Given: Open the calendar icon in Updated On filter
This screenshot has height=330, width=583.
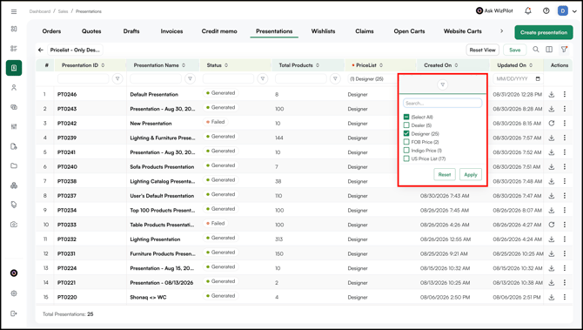Looking at the screenshot, I should tap(538, 79).
